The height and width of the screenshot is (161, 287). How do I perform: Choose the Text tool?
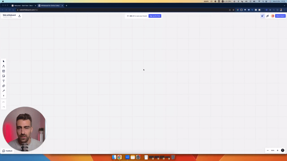3,81
